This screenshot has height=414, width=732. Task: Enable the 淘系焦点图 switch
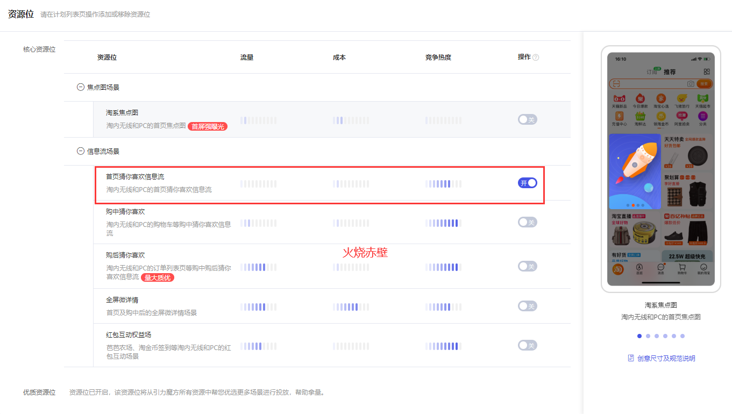click(x=527, y=119)
